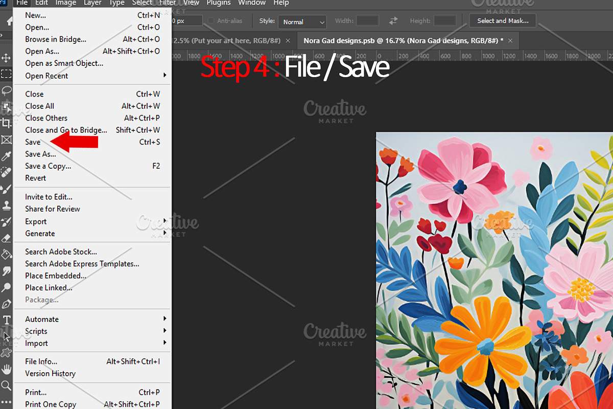Close the Nora Gad designs.psb tab

[510, 40]
